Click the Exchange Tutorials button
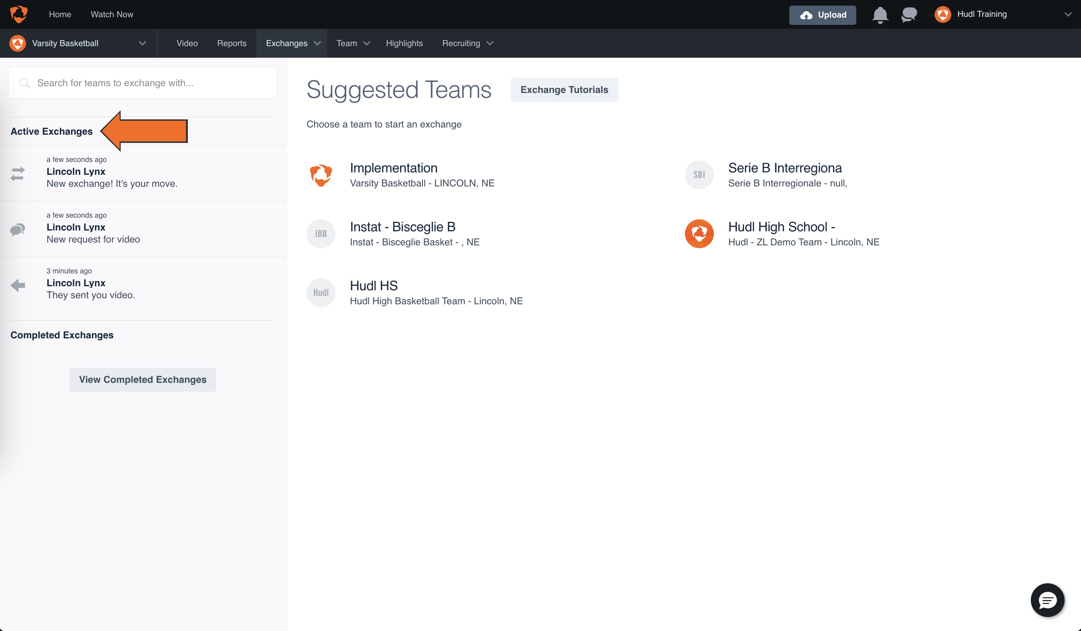The width and height of the screenshot is (1081, 631). [x=564, y=89]
